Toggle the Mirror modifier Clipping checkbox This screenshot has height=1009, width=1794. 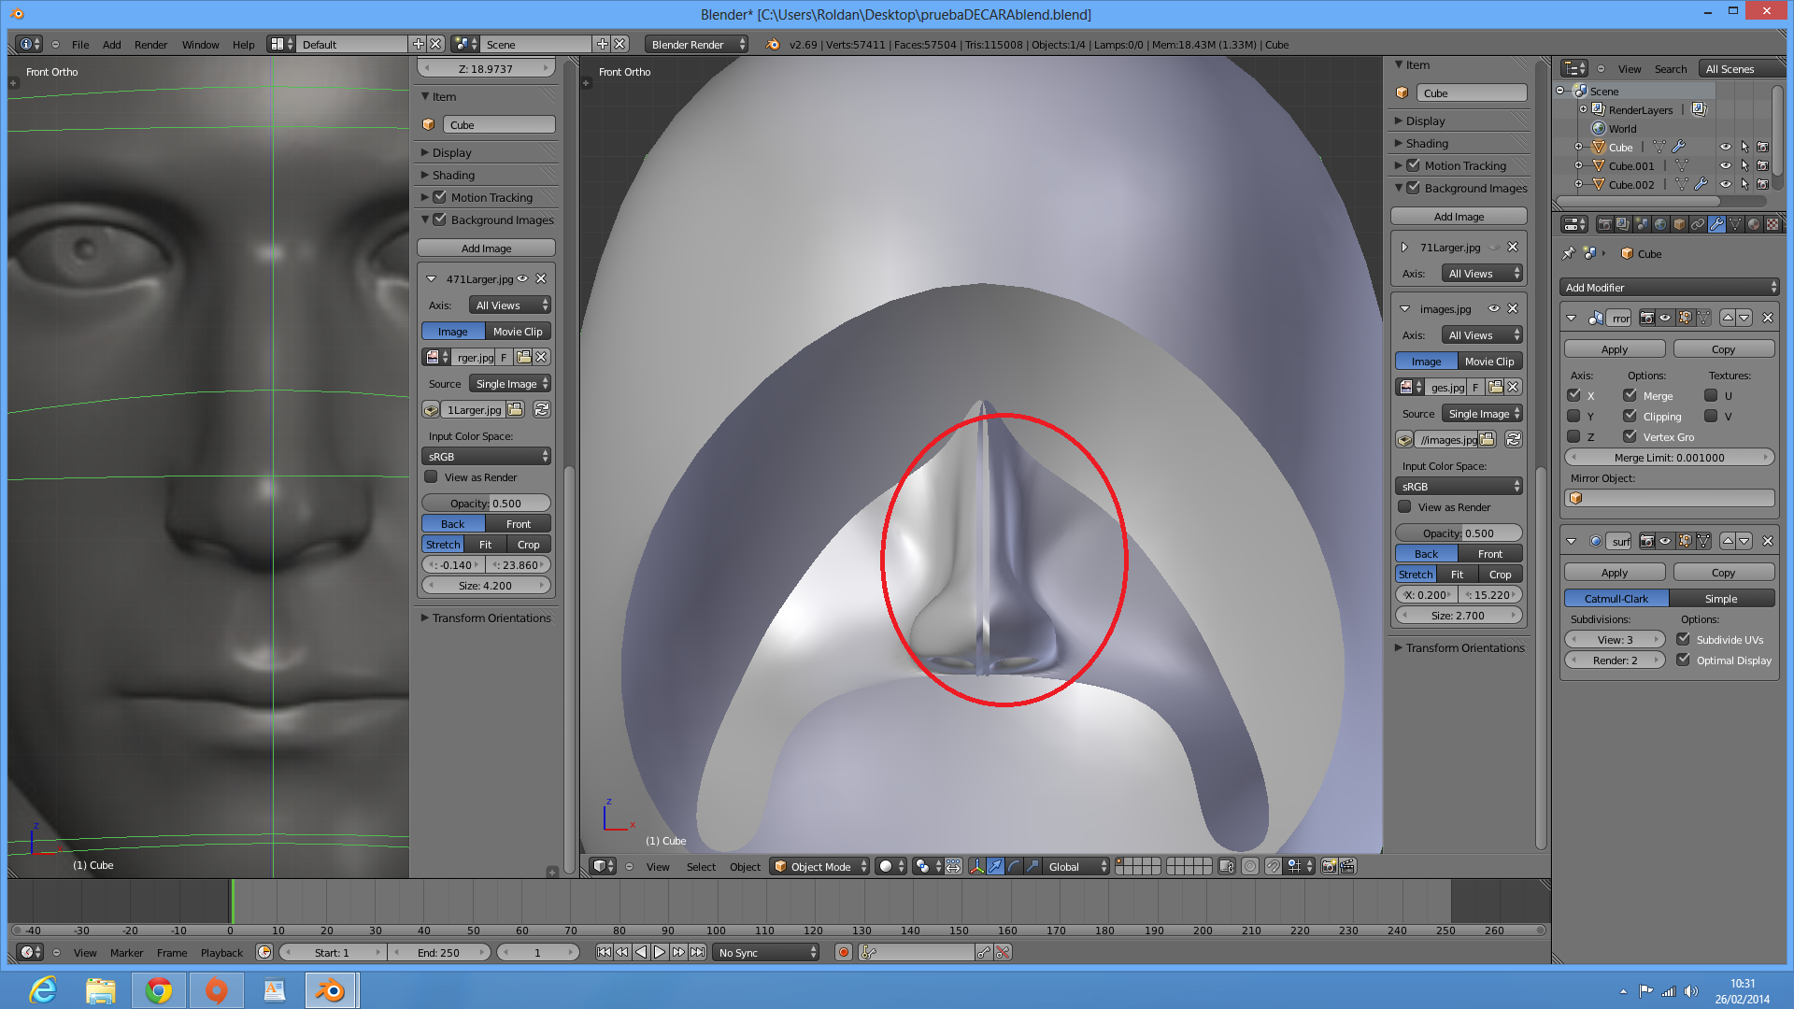[1630, 416]
